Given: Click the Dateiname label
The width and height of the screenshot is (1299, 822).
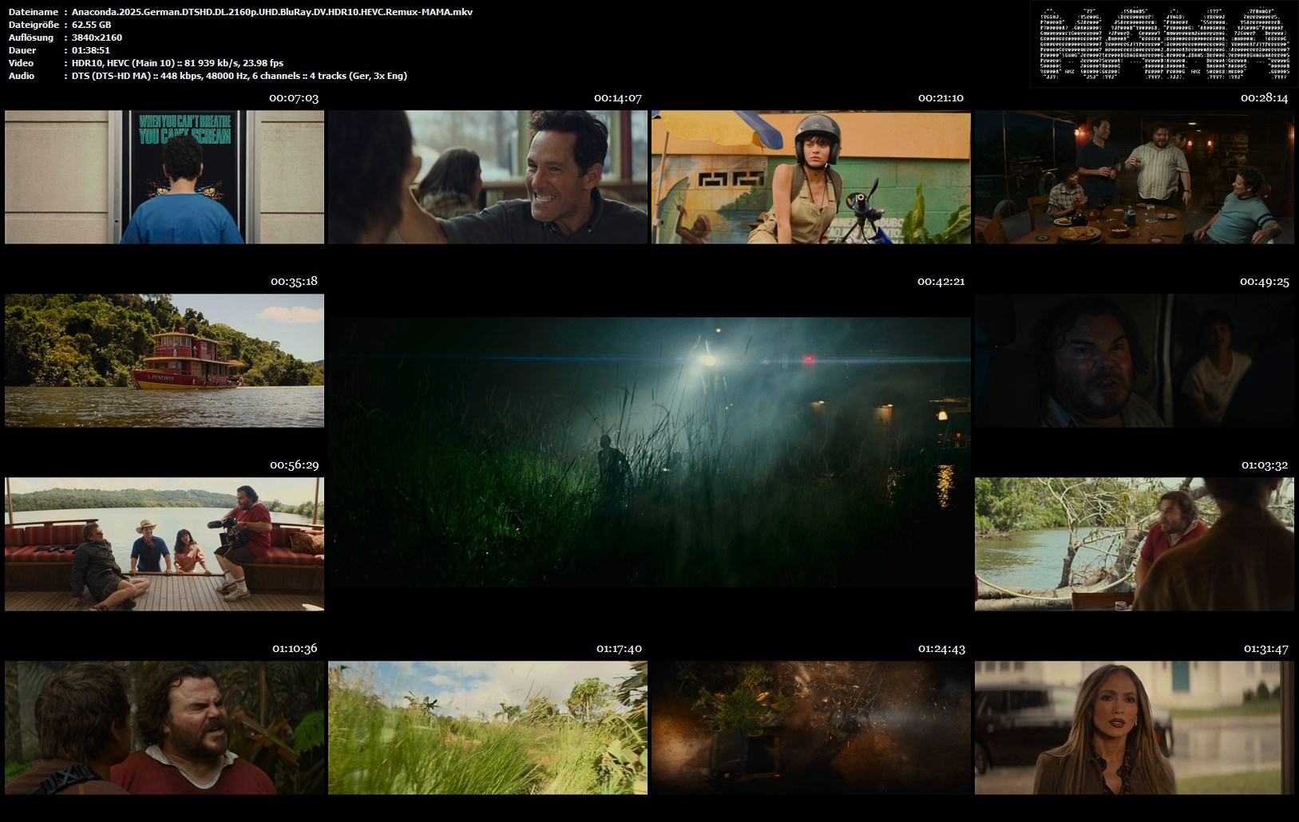Looking at the screenshot, I should click(34, 12).
